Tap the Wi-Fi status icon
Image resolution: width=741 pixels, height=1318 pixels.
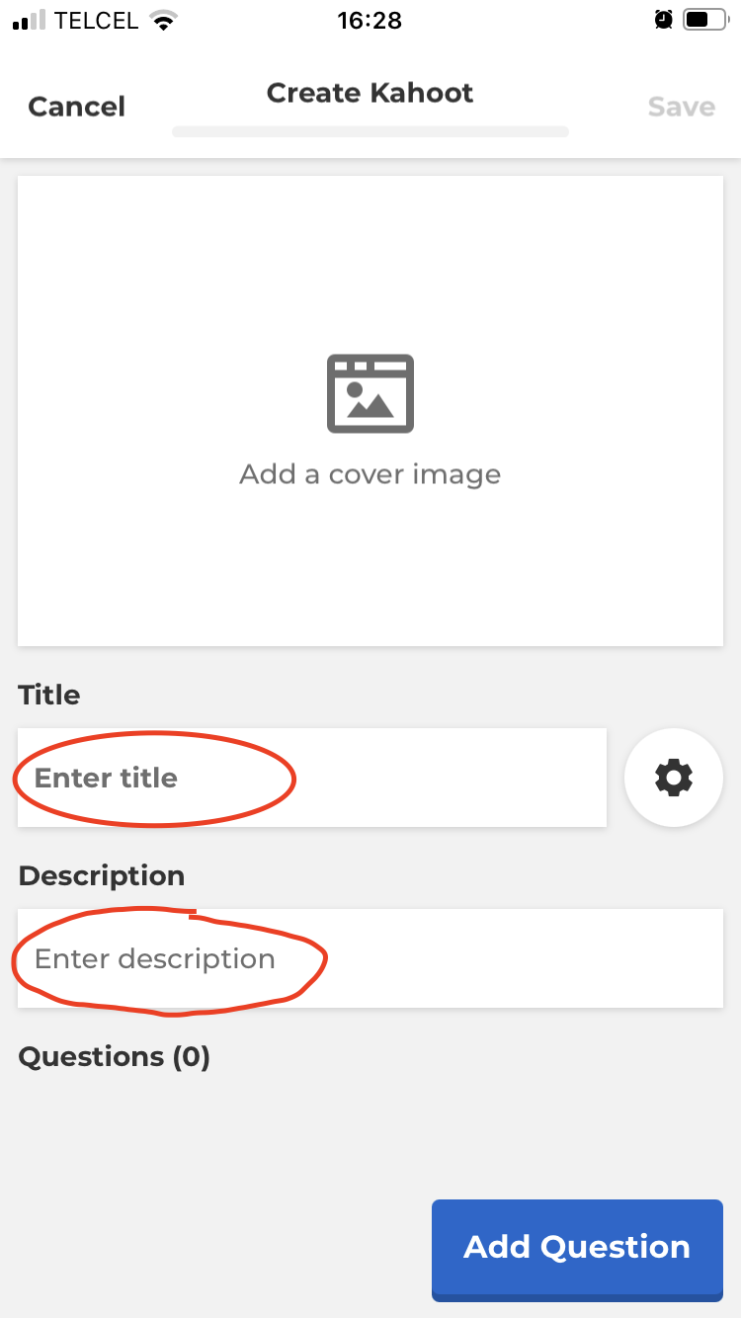(x=163, y=21)
